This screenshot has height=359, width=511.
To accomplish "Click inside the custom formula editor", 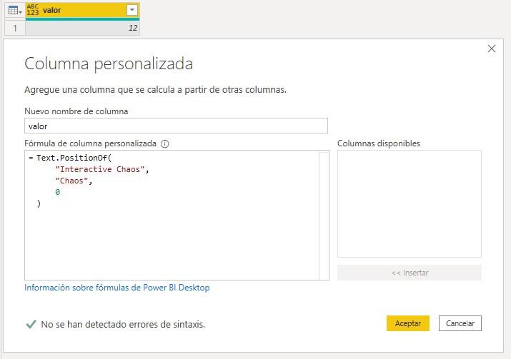I will tap(172, 215).
